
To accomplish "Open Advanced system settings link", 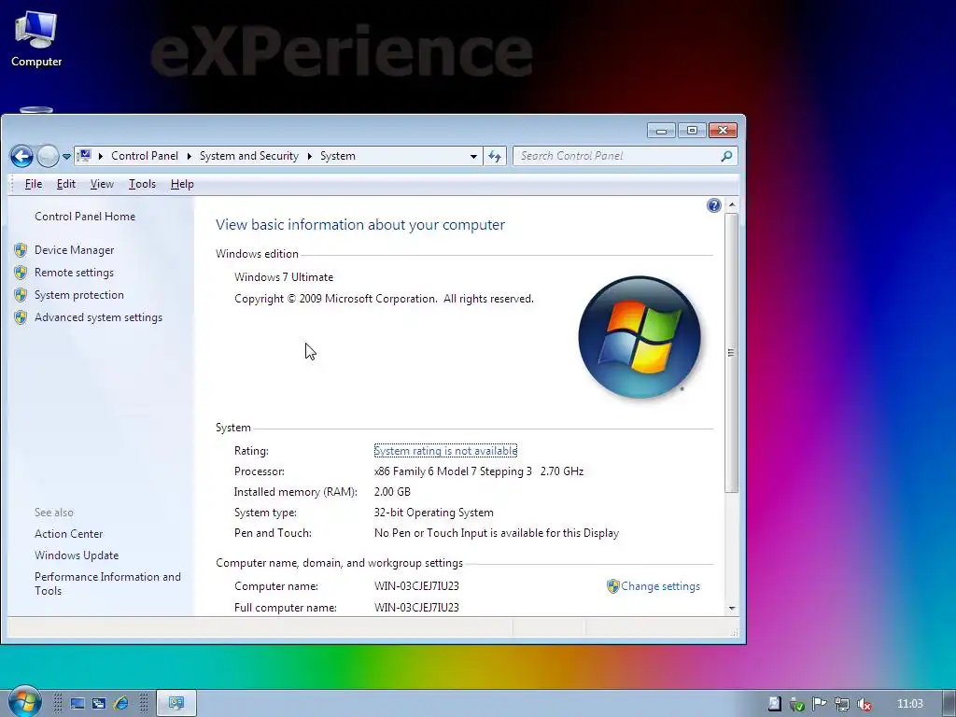I will click(x=98, y=317).
